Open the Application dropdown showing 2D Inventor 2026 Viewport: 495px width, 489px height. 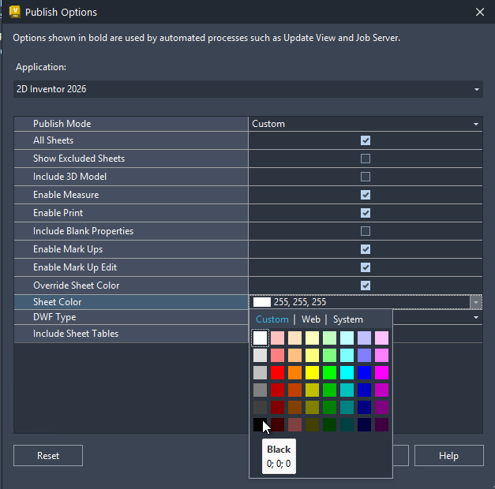pos(248,89)
